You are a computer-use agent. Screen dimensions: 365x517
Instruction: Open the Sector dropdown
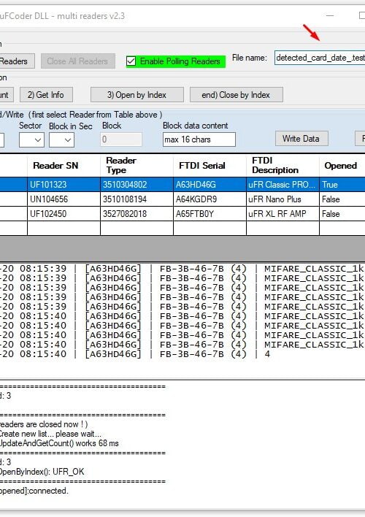pos(31,139)
